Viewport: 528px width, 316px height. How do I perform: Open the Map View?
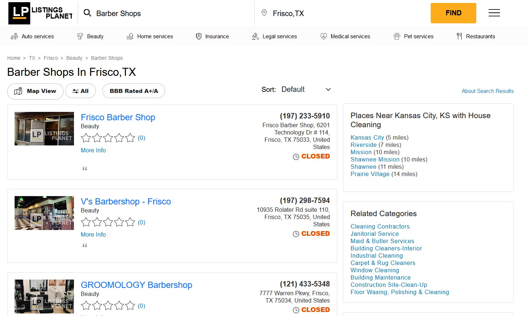pos(35,91)
